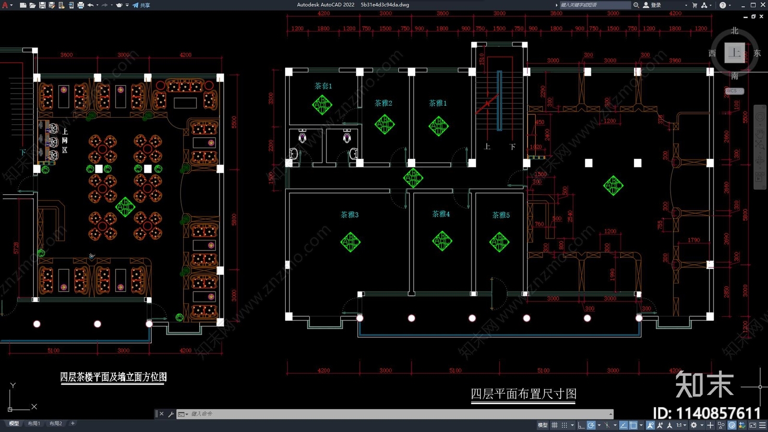The height and width of the screenshot is (432, 768).
Task: Toggle Polar tracking in status bar
Action: 591,425
